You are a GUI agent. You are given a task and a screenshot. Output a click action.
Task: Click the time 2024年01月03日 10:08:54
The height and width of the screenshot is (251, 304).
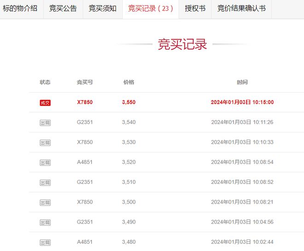pos(242,162)
